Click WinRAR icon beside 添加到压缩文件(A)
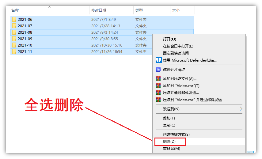The height and width of the screenshot is (159, 262). tap(158, 78)
